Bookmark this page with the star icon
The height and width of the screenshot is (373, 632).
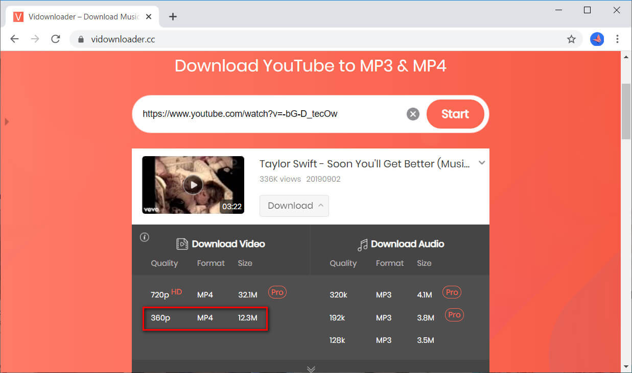[x=571, y=39]
